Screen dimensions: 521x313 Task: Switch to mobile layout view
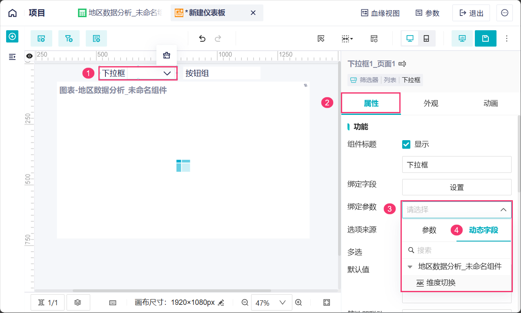click(x=426, y=38)
